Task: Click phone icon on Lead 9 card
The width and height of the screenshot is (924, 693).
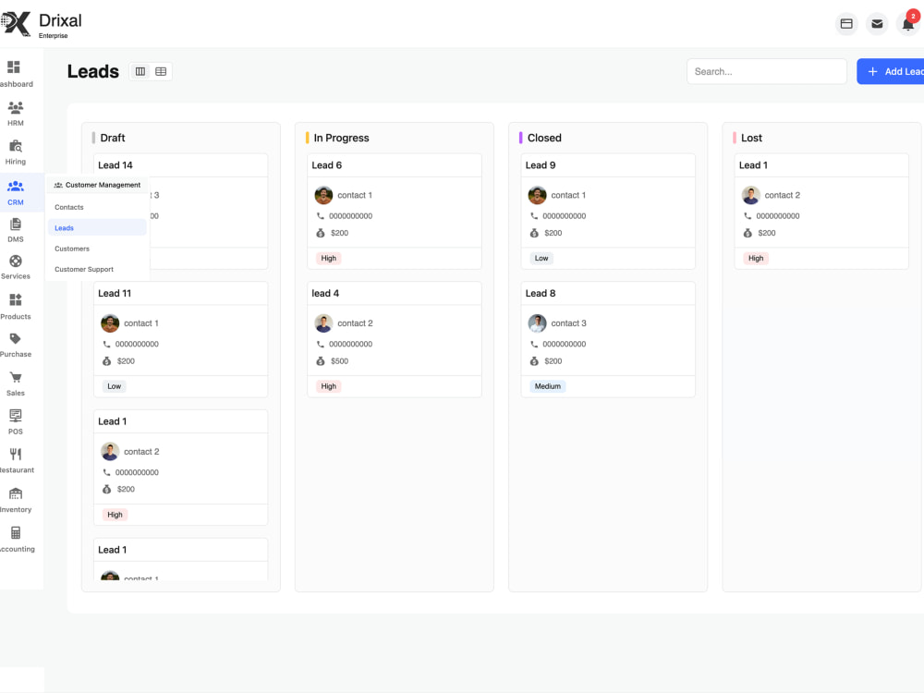Action: coord(534,216)
